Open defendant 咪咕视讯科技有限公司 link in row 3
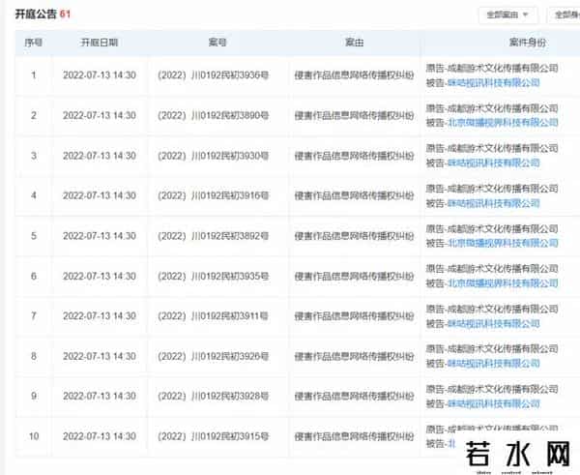The height and width of the screenshot is (475, 580). tap(493, 163)
